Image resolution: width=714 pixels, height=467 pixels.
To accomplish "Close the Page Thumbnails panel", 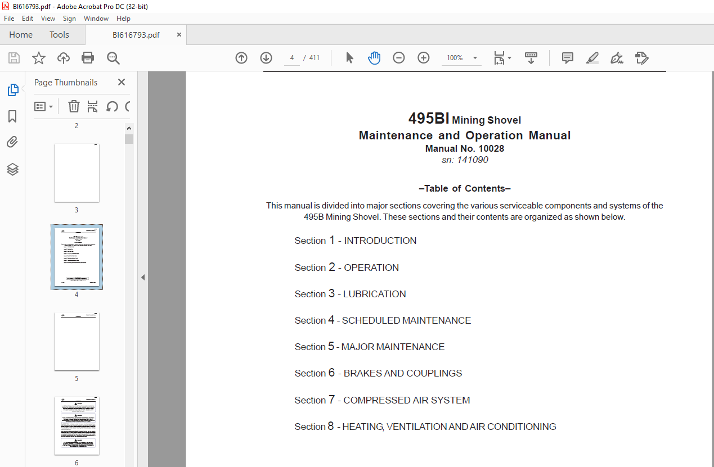I will (122, 82).
